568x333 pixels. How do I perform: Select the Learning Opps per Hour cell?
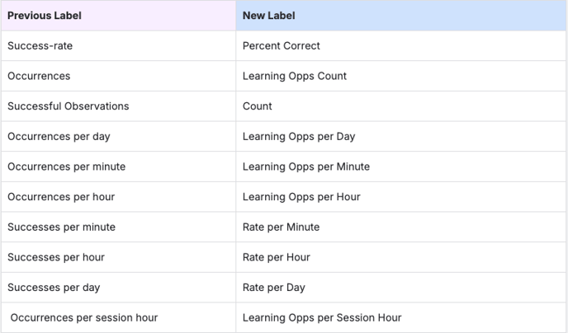coord(301,197)
